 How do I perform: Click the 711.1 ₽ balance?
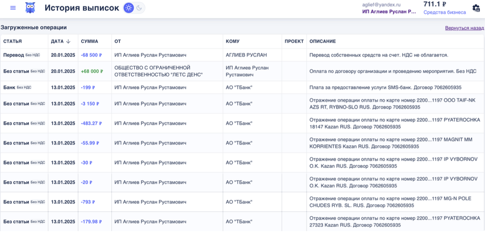click(434, 4)
